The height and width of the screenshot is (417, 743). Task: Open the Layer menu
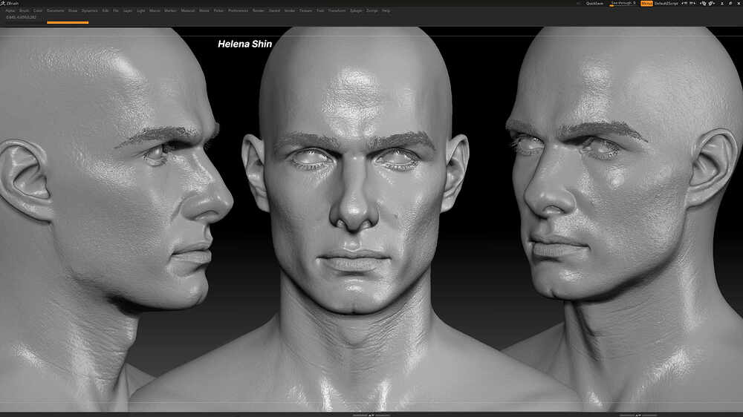tap(128, 10)
